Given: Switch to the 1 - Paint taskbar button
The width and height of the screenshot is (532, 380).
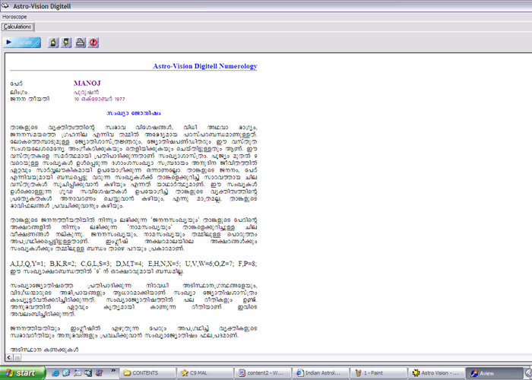Looking at the screenshot, I should tap(378, 373).
